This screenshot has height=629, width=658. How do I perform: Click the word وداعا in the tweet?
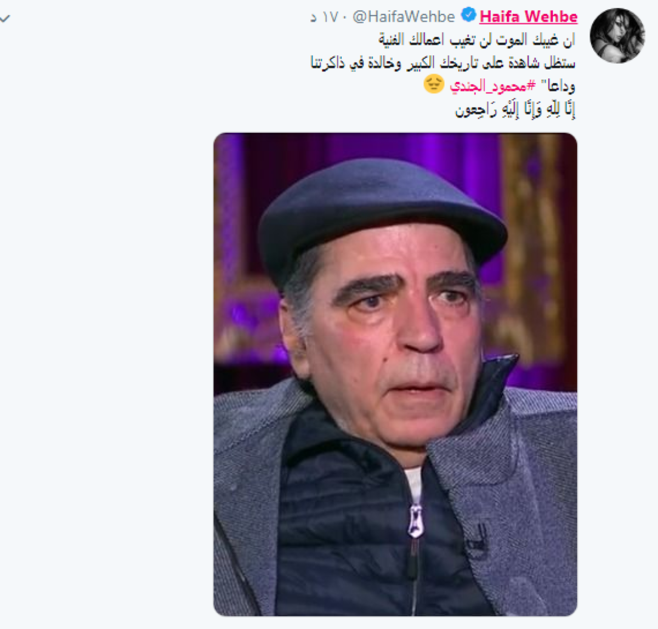coord(558,86)
